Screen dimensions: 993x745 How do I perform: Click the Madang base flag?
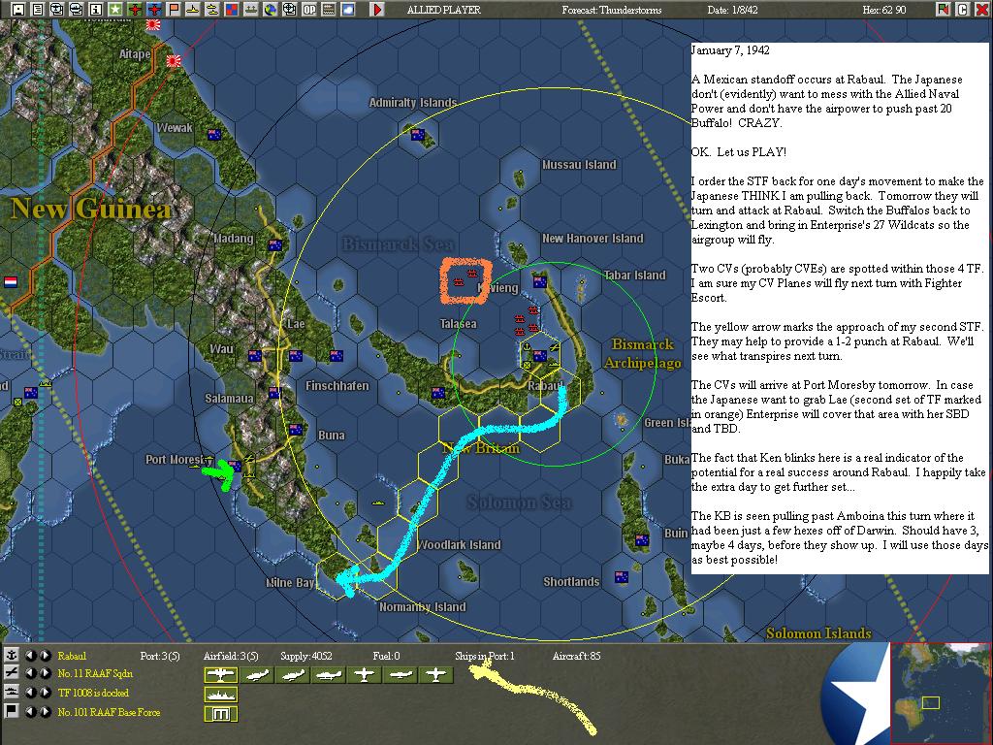[x=274, y=245]
